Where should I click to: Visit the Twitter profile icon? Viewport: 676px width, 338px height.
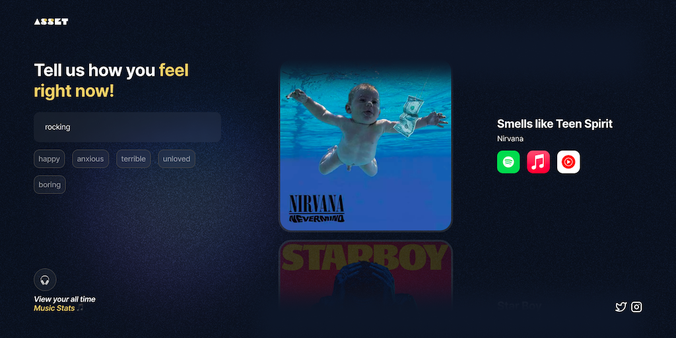click(621, 307)
